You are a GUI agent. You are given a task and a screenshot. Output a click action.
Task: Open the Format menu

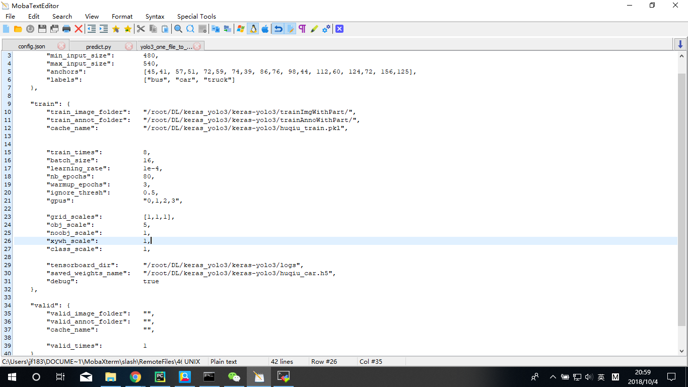pyautogui.click(x=122, y=17)
